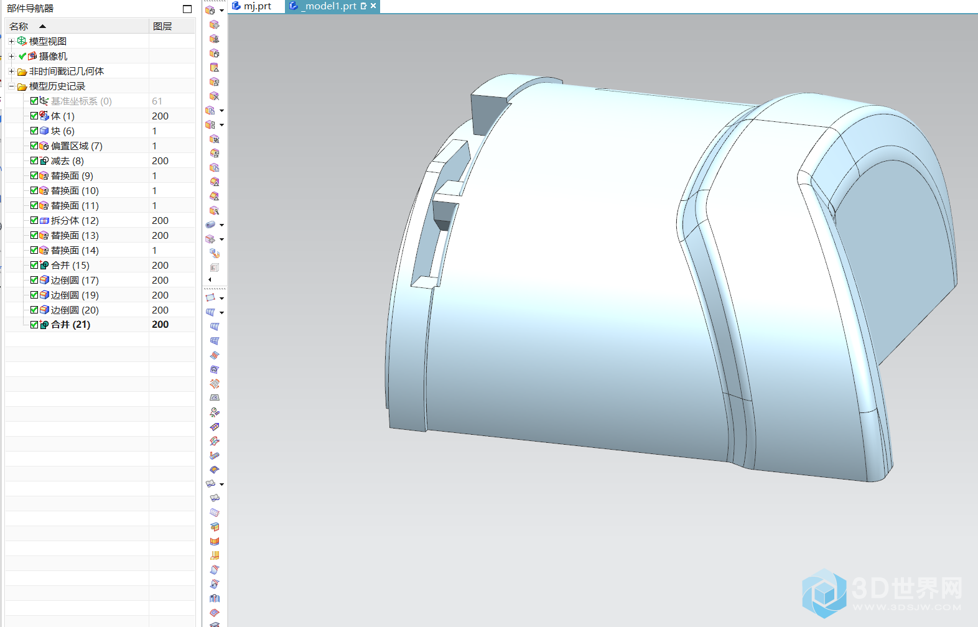
Task: Click the part icon on the mj.prt tab
Action: [236, 6]
